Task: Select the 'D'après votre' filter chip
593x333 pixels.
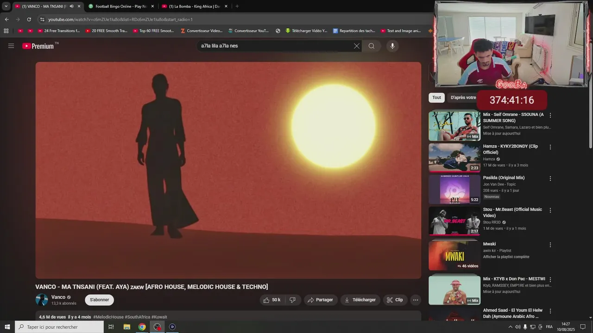Action: coord(463,98)
